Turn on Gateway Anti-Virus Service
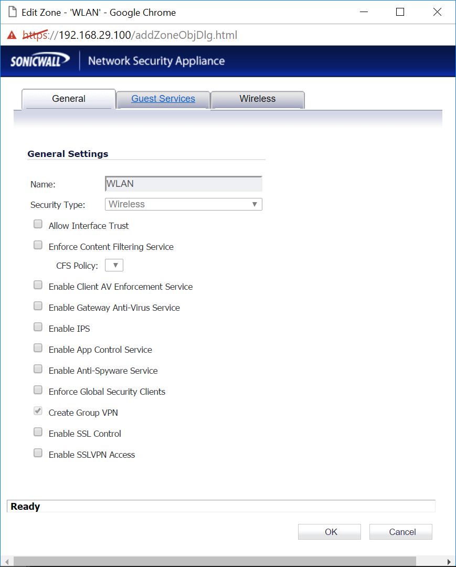 [37, 306]
